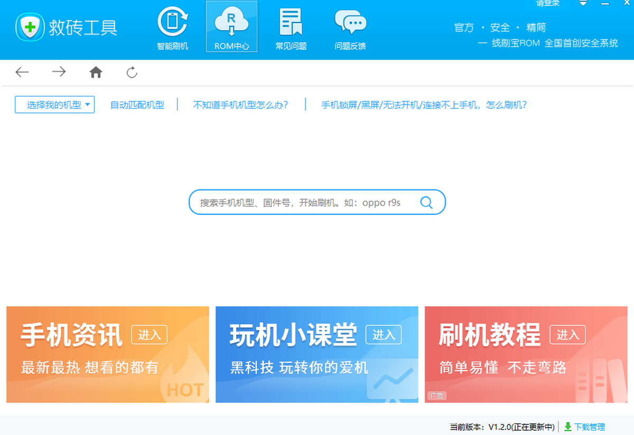The width and height of the screenshot is (634, 435).
Task: Open the title bar dropdown menu arrow
Action: pyautogui.click(x=583, y=3)
